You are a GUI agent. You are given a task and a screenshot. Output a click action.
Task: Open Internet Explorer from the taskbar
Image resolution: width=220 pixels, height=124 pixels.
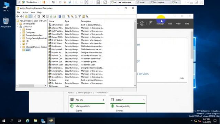[x=27, y=121]
